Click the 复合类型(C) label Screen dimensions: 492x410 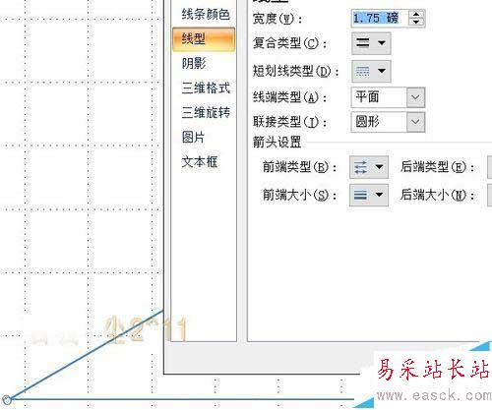click(x=289, y=43)
